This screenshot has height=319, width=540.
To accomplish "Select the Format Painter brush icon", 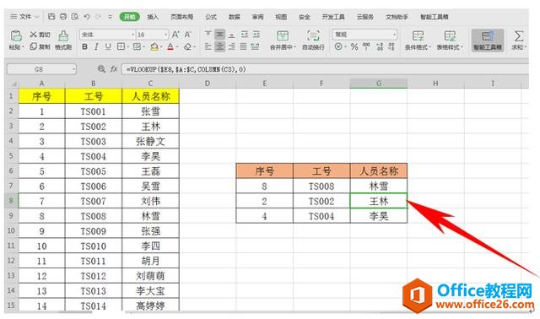I will click(63, 35).
